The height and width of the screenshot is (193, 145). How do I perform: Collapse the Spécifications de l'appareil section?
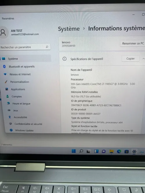[143, 59]
